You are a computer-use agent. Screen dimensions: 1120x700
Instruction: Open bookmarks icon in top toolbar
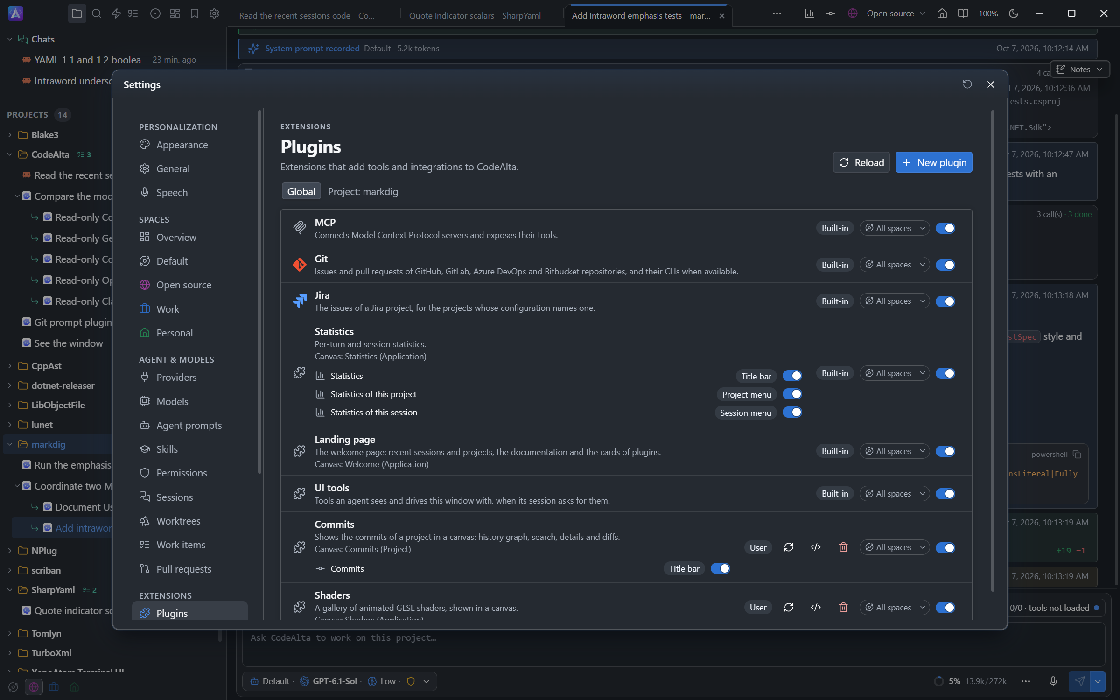(195, 14)
